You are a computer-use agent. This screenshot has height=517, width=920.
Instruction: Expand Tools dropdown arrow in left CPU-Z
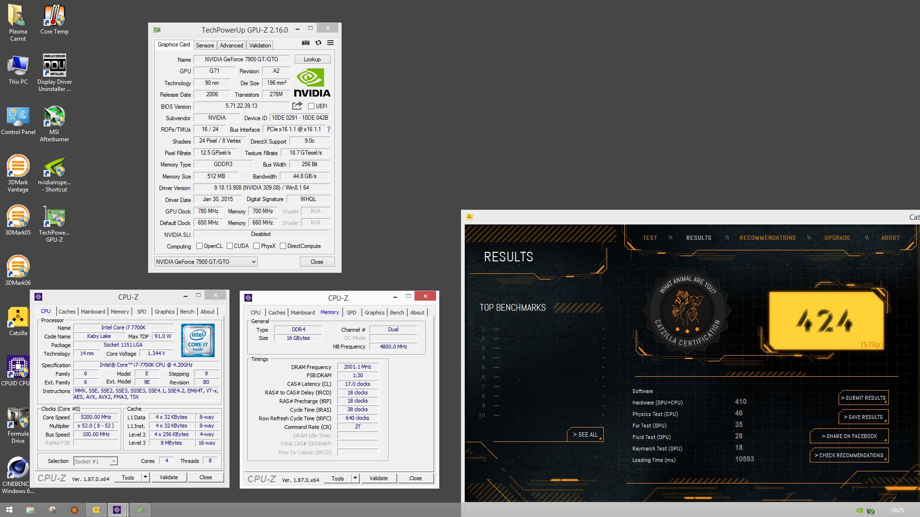click(145, 477)
